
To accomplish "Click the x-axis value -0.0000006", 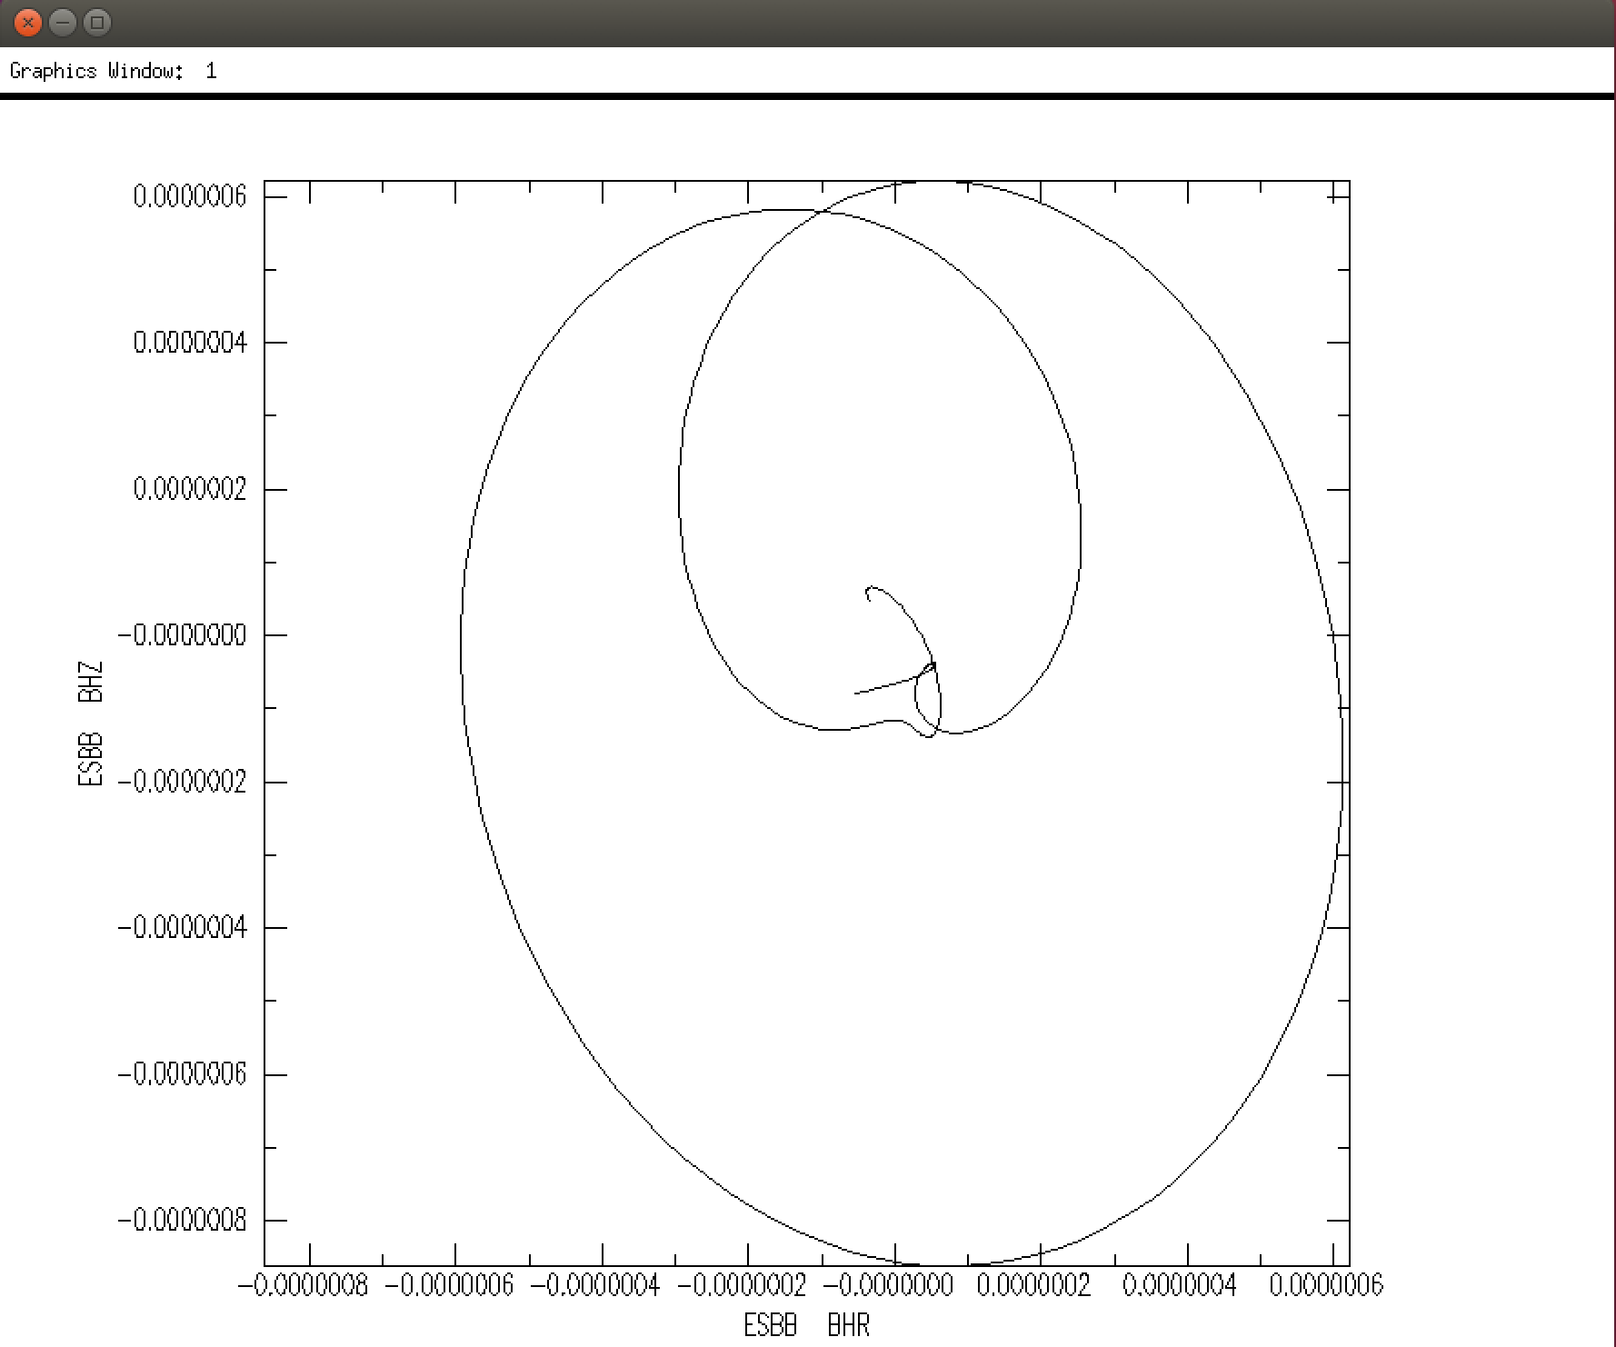I will tap(449, 1285).
